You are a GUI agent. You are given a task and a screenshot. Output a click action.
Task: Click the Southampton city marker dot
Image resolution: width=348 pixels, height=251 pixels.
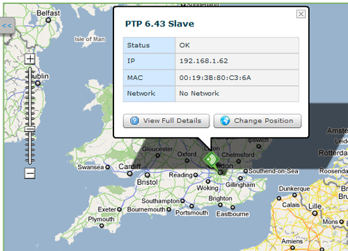tap(182, 201)
